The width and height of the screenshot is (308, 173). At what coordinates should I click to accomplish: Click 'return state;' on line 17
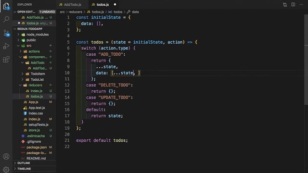pos(107,116)
